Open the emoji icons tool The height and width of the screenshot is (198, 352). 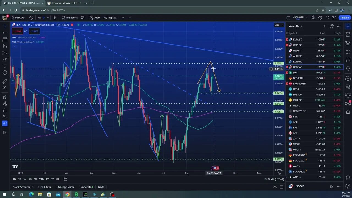pos(5,72)
